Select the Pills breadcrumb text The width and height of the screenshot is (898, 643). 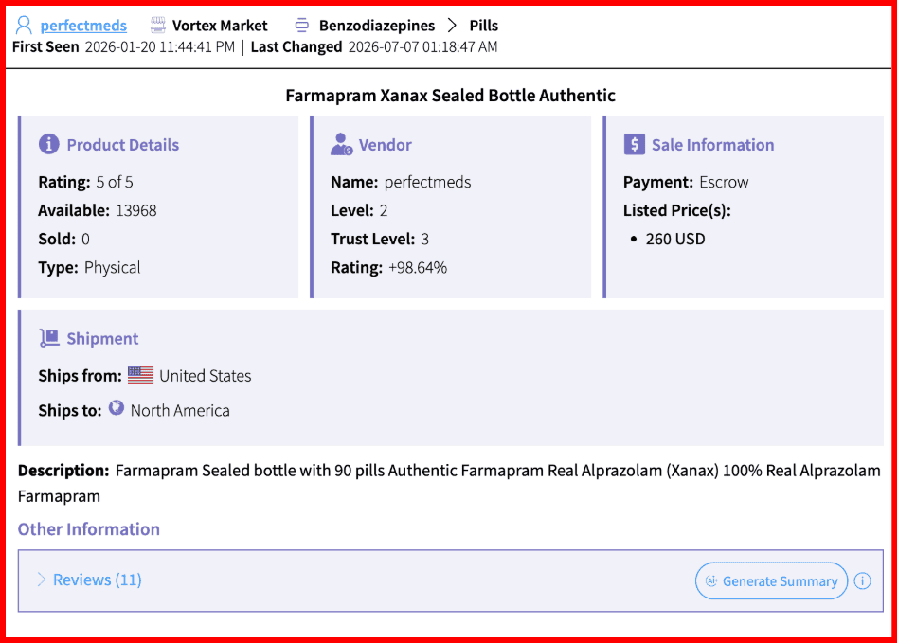pos(484,26)
